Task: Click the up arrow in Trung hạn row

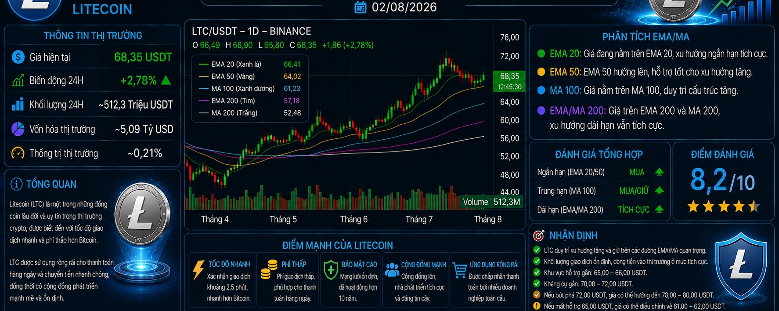Action: (659, 191)
